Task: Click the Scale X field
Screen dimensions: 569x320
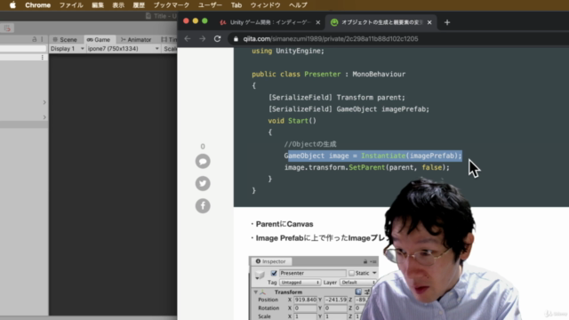Action: tap(305, 316)
